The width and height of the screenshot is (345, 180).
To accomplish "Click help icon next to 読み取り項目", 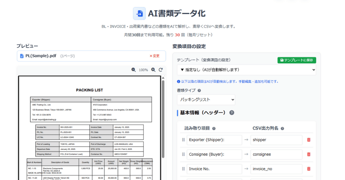I will click(x=214, y=129).
